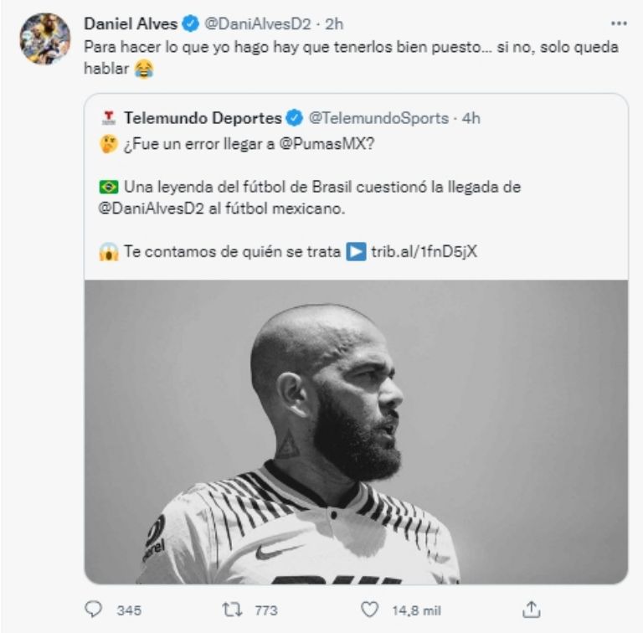This screenshot has height=633, width=643.
Task: Click the reply speech bubble icon
Action: tap(93, 610)
